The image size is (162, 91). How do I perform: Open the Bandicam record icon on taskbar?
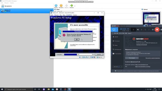(65, 89)
